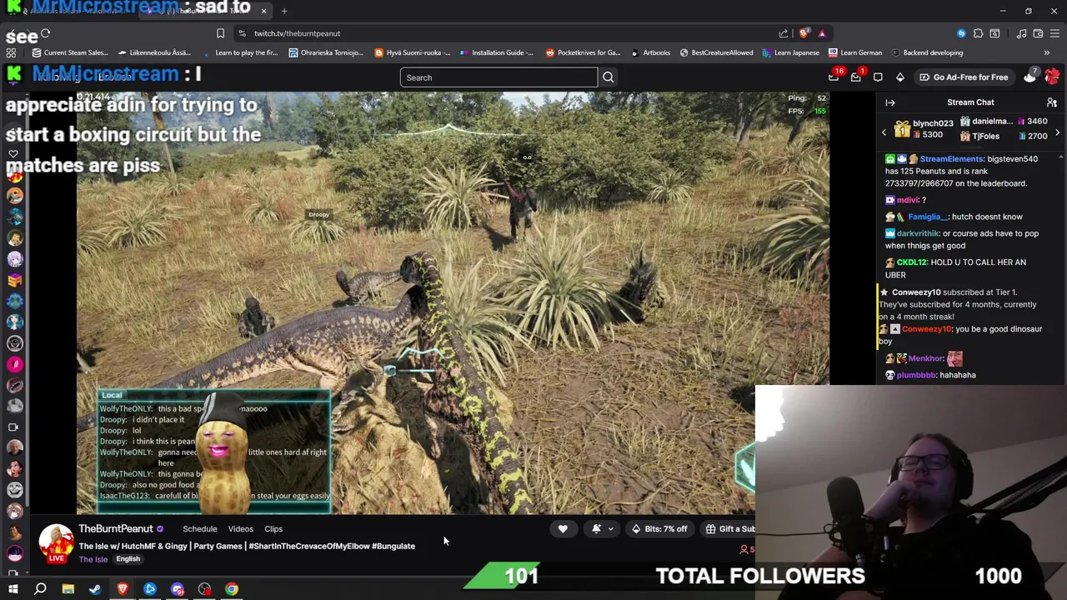Open The Isle game category link
The image size is (1067, 600).
[x=93, y=559]
